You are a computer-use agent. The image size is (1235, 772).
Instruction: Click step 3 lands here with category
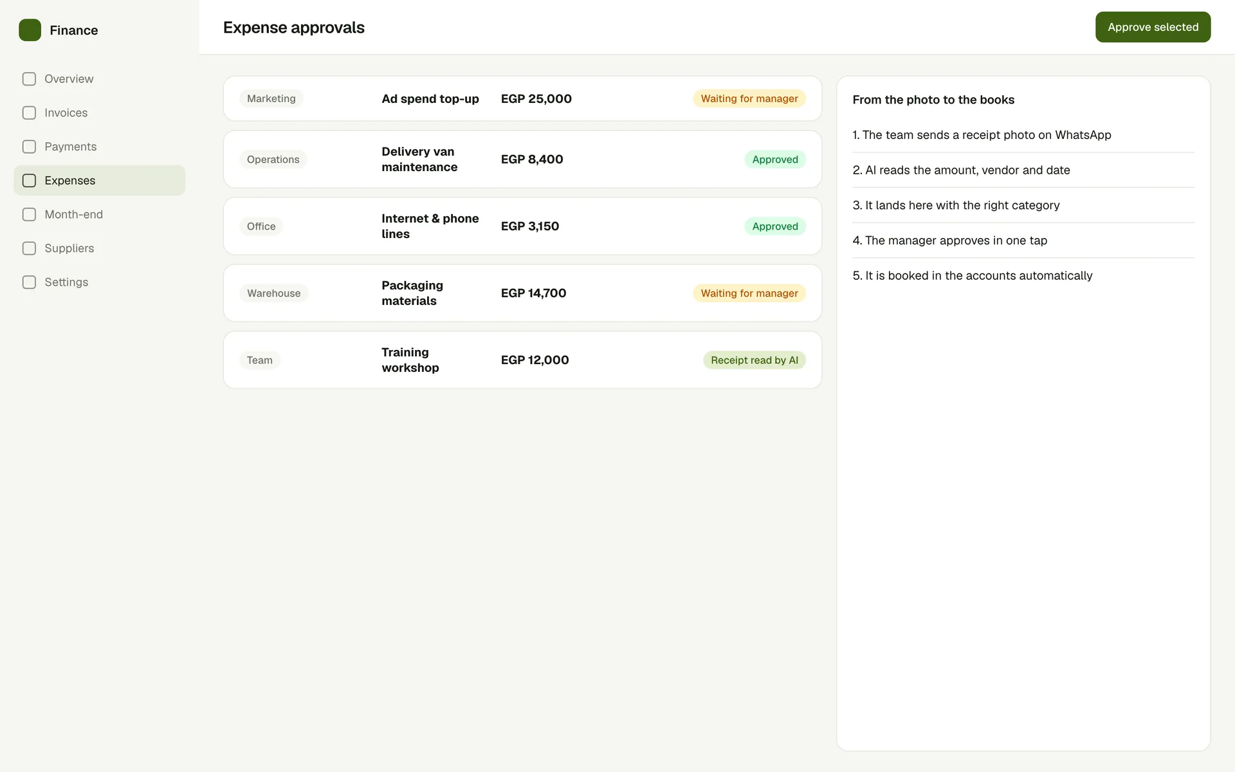click(956, 205)
